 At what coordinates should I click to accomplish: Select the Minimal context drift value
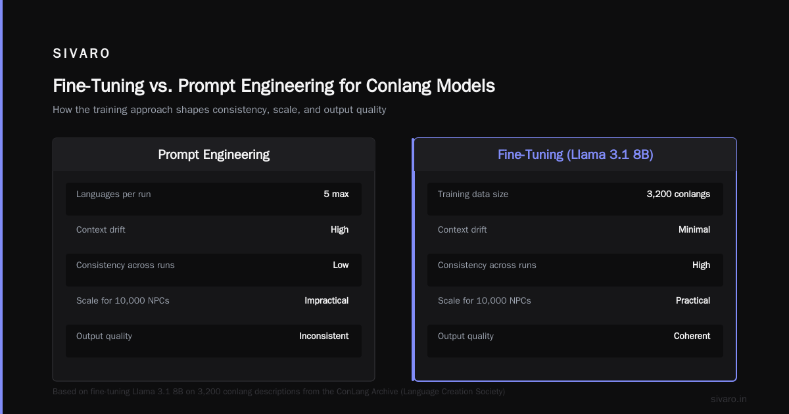[x=694, y=229]
